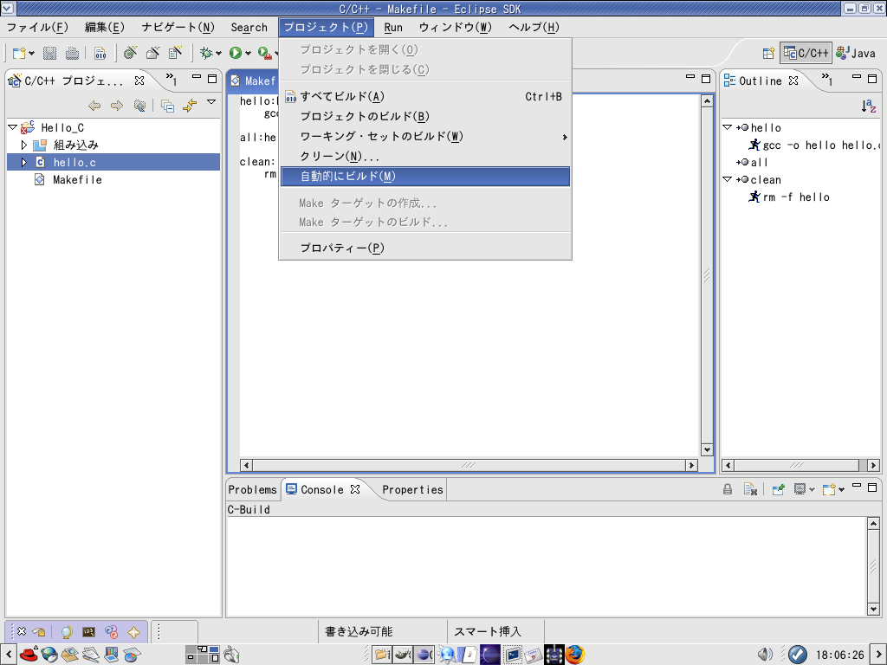
Task: Click the web browser globe panel icon
Action: [x=49, y=655]
